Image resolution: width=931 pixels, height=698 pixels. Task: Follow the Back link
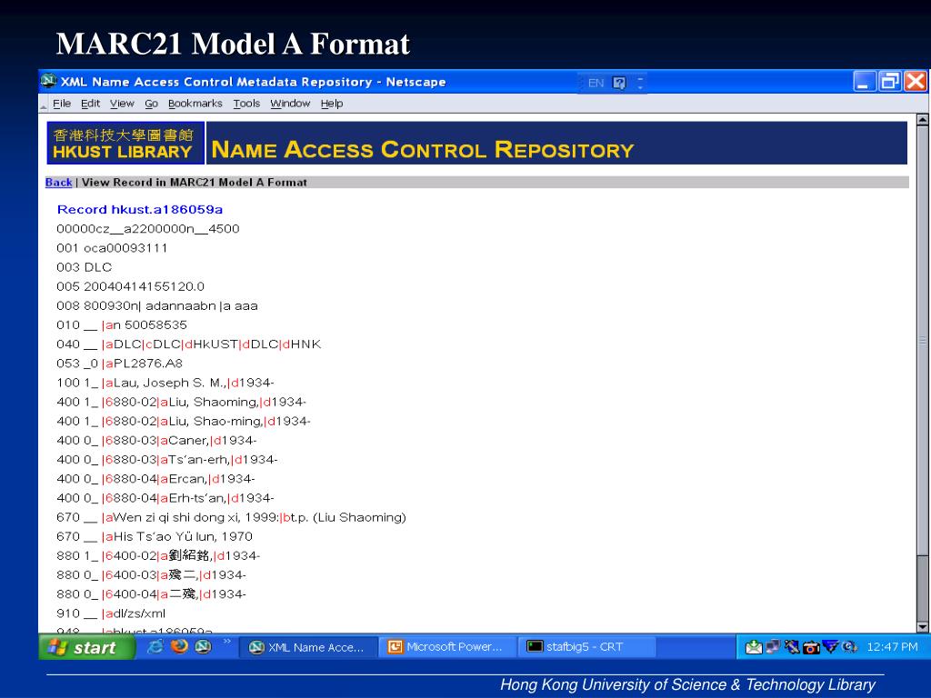click(59, 182)
